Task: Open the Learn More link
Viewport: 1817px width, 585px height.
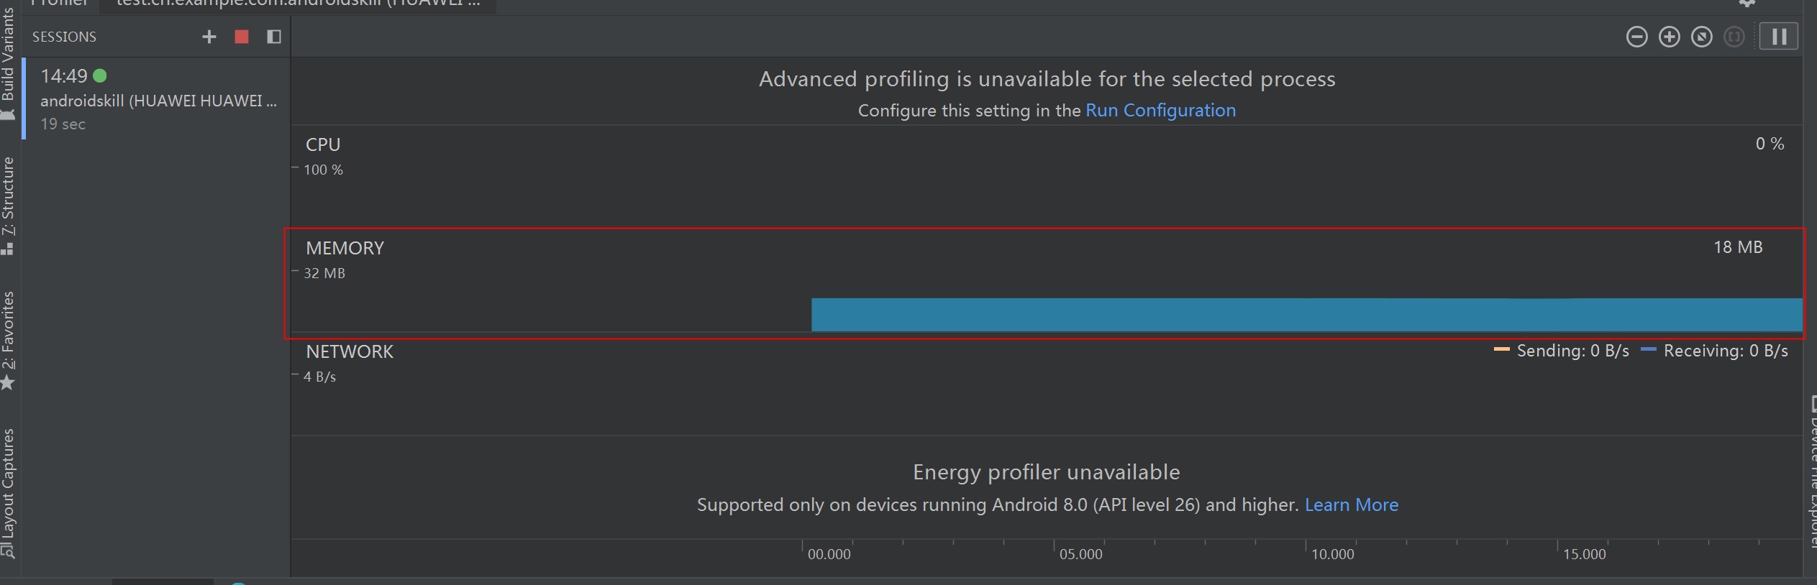Action: click(1351, 505)
